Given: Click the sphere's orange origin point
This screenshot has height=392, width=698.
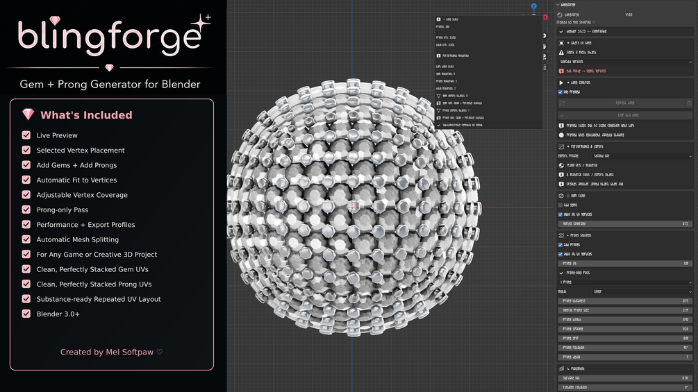Looking at the screenshot, I should point(352,207).
